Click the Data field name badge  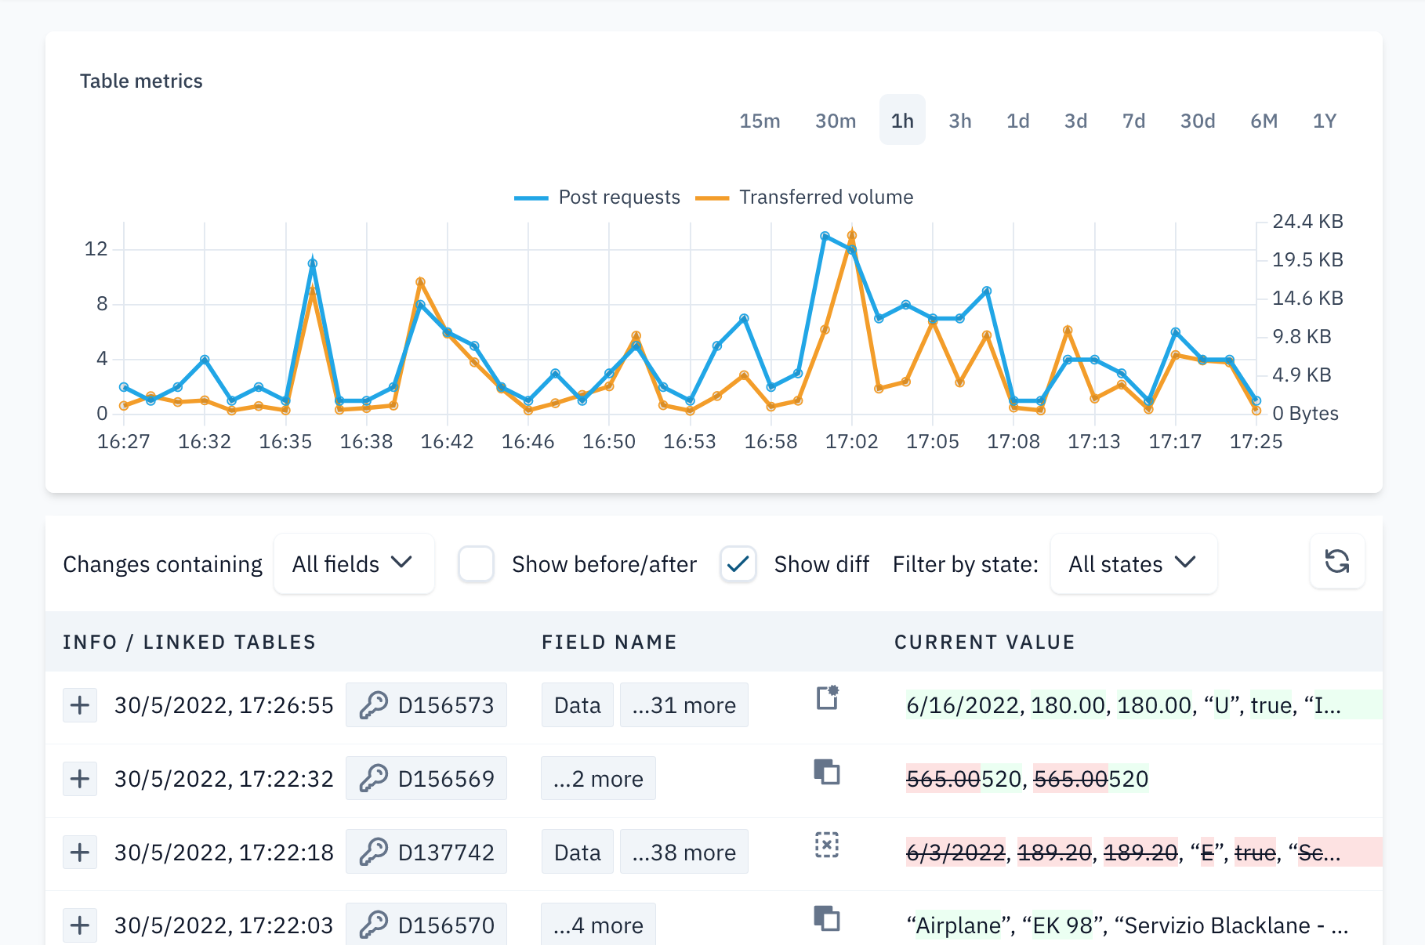[578, 704]
